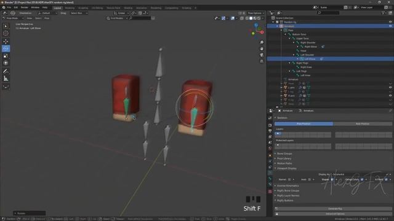Toggle the In Front checkbox
Image resolution: width=394 pixels, height=221 pixels.
386,179
